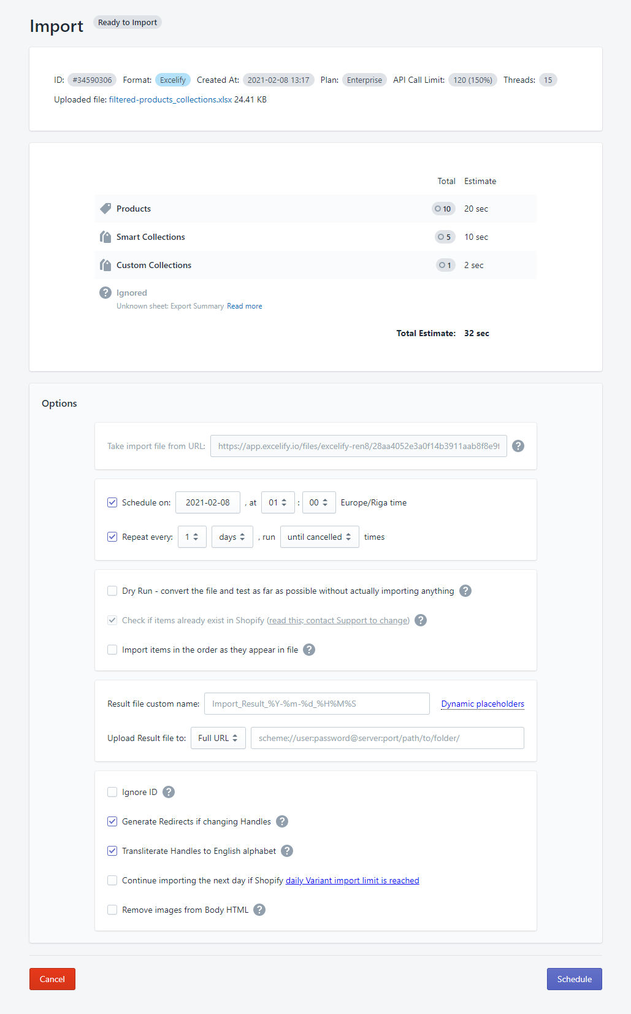Click the import file URL field
This screenshot has height=1014, width=631.
(359, 446)
